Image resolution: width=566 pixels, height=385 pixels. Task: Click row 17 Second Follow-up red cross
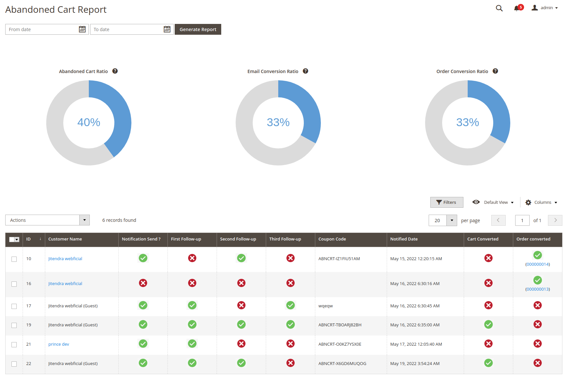click(241, 305)
